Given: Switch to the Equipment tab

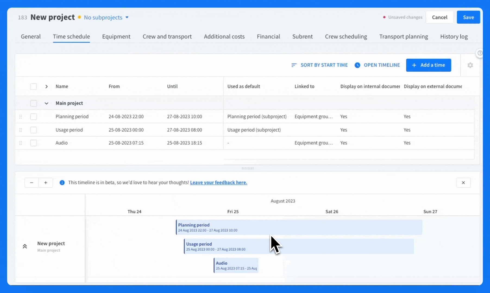Looking at the screenshot, I should [x=116, y=37].
